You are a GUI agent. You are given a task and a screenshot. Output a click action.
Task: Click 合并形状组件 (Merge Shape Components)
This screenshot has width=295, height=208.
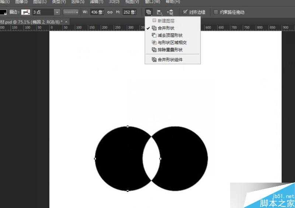tap(170, 60)
